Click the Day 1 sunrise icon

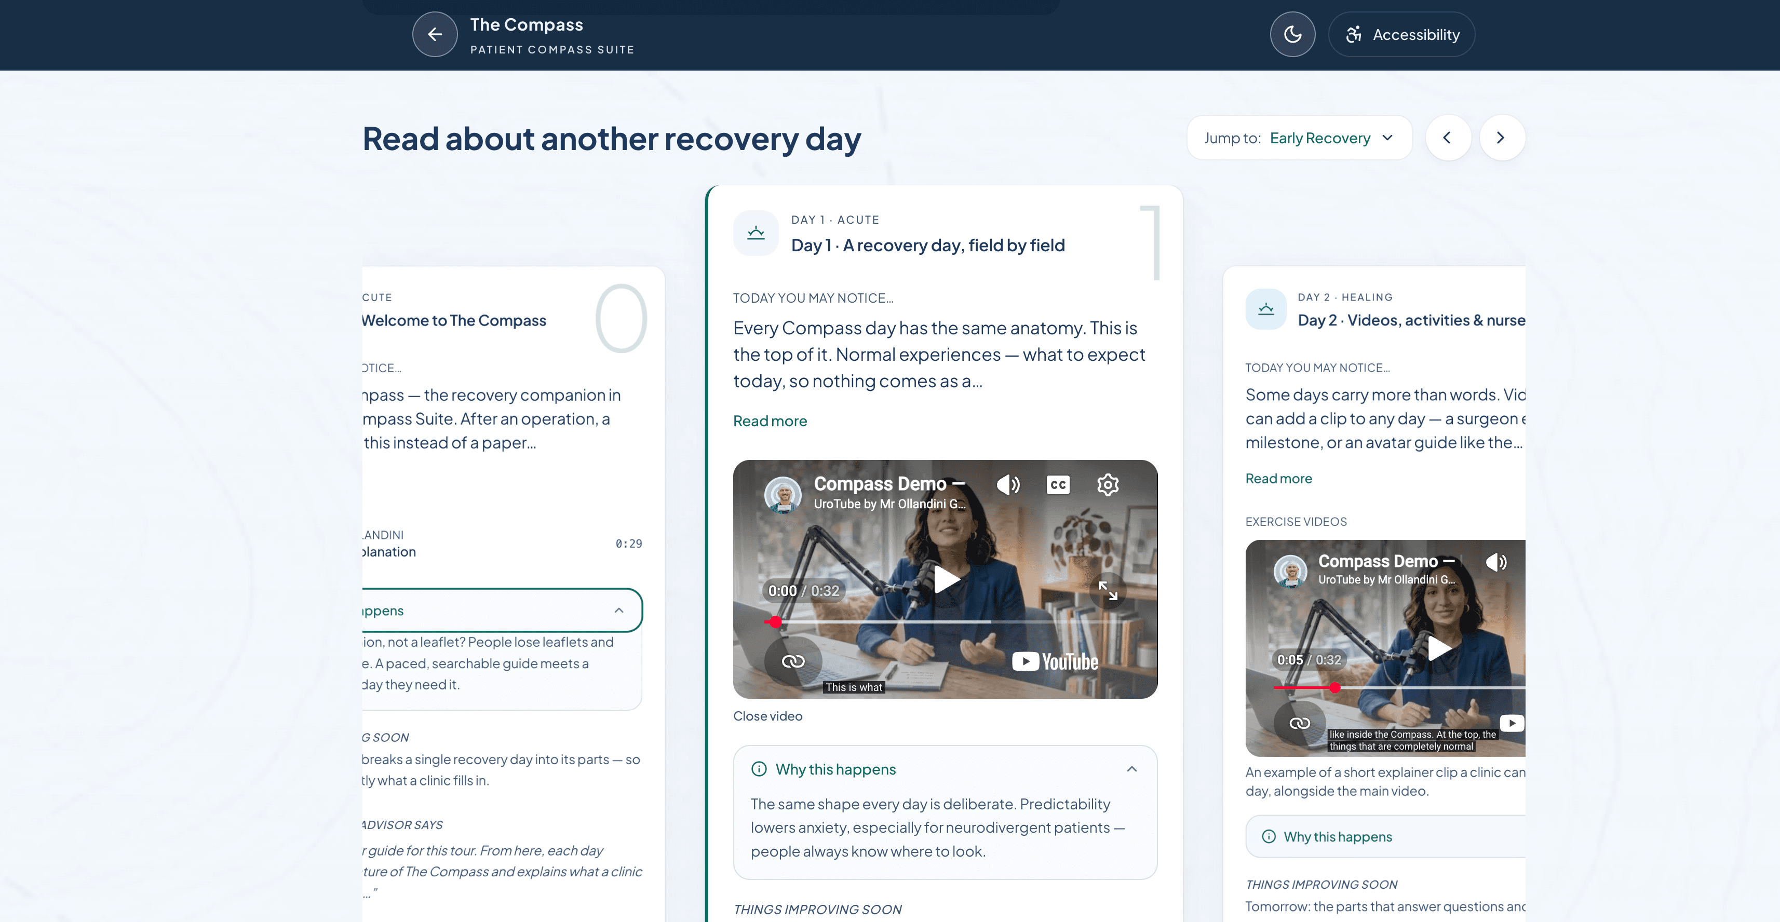click(756, 234)
